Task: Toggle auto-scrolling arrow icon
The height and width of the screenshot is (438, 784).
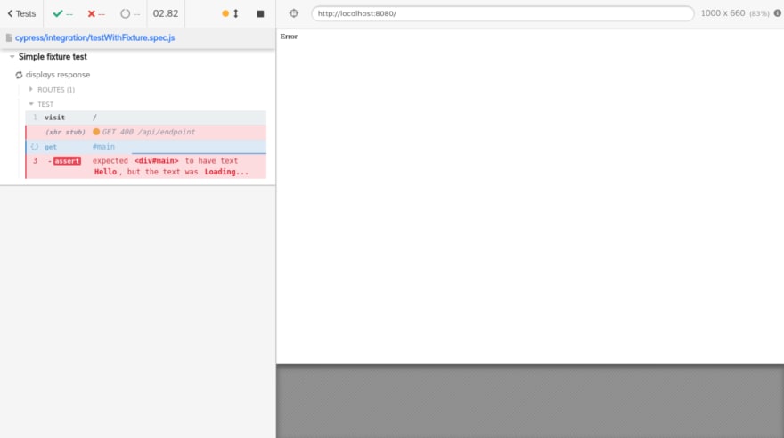Action: pyautogui.click(x=235, y=13)
